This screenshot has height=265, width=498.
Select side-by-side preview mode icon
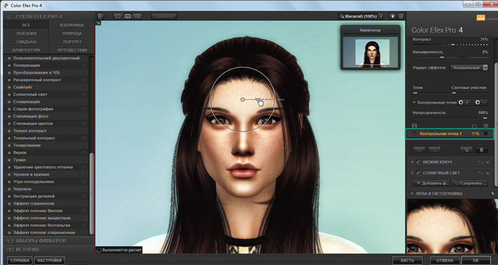pos(138,16)
